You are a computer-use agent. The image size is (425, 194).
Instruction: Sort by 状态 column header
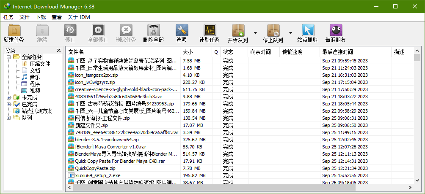(x=234, y=52)
